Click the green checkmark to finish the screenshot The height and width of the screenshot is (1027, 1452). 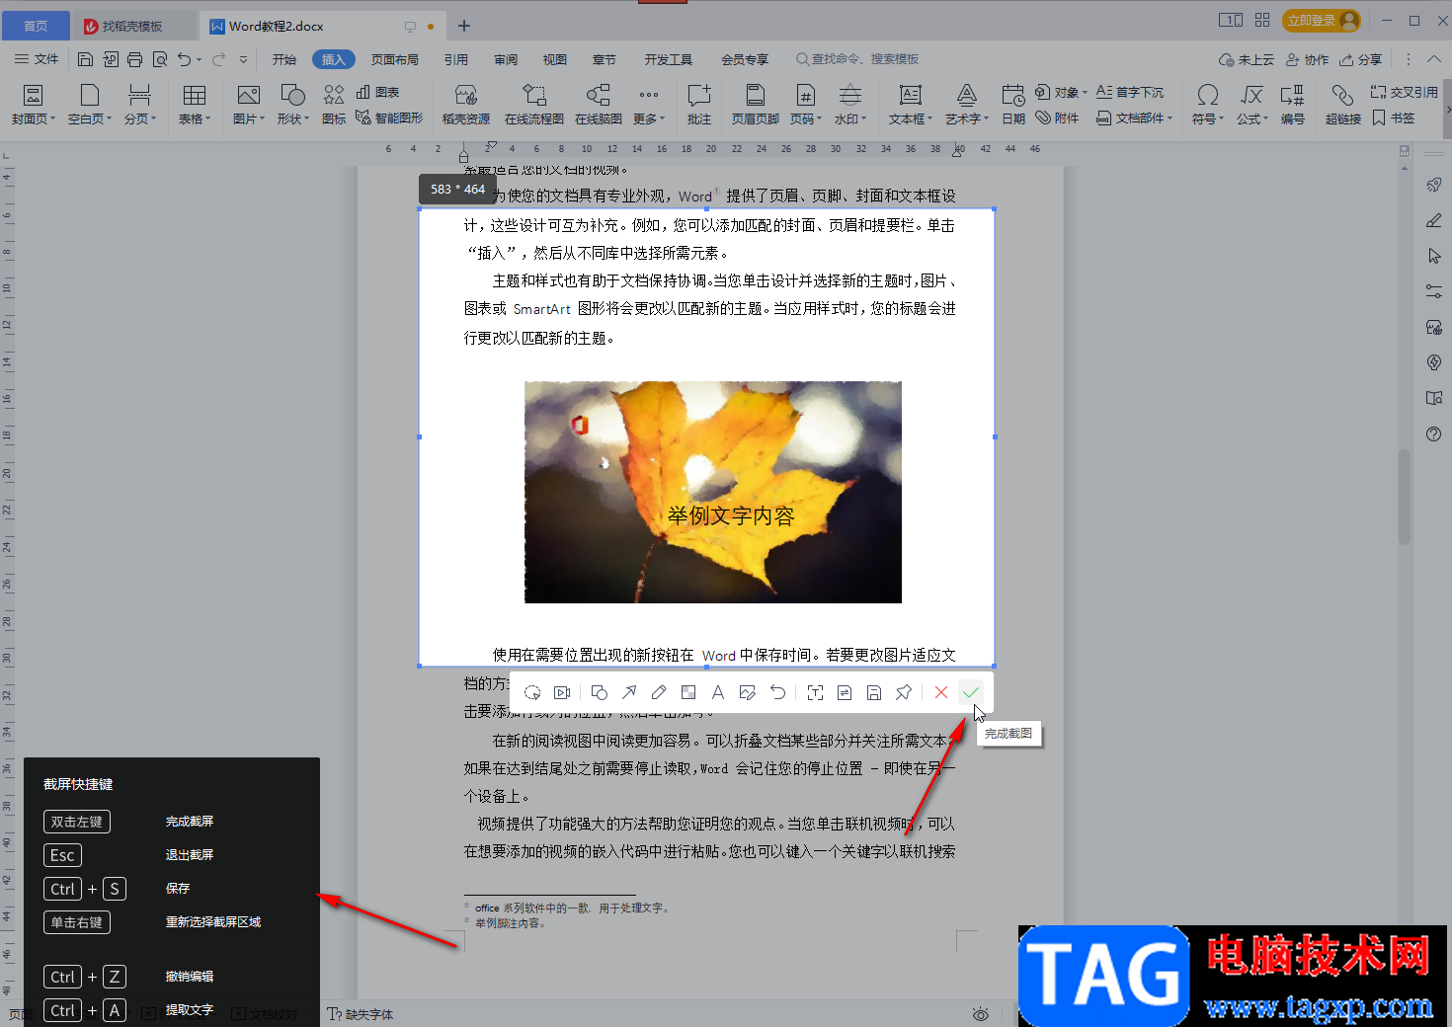coord(971,692)
